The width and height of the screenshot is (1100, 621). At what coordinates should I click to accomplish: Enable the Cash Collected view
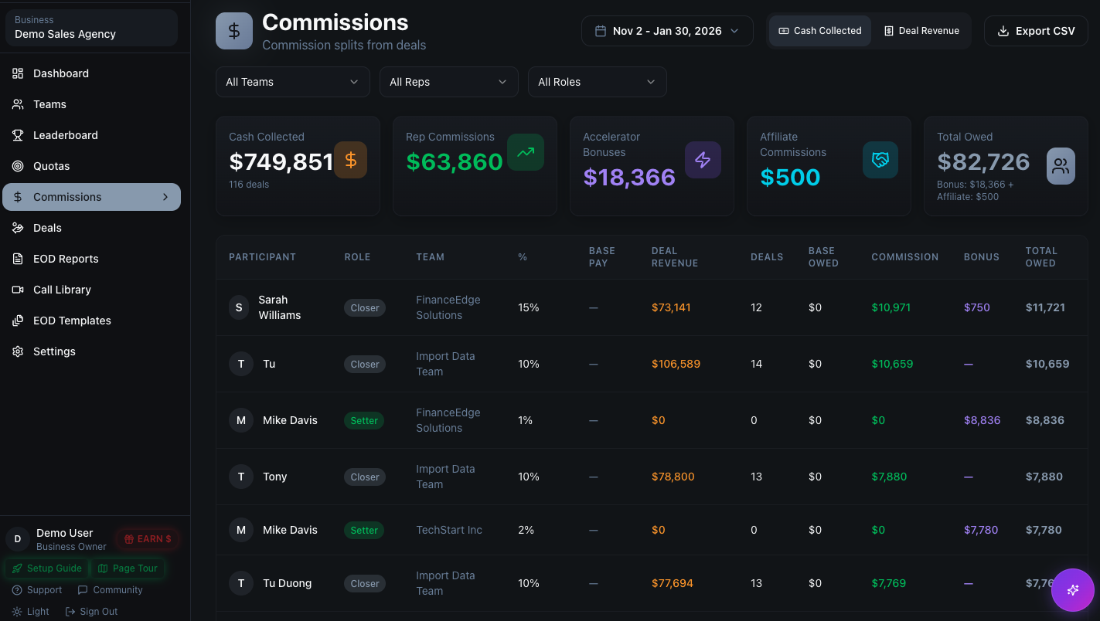click(819, 30)
